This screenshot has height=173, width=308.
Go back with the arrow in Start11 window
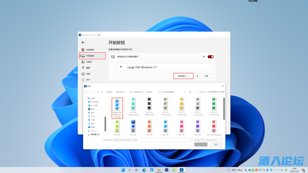pos(83,42)
